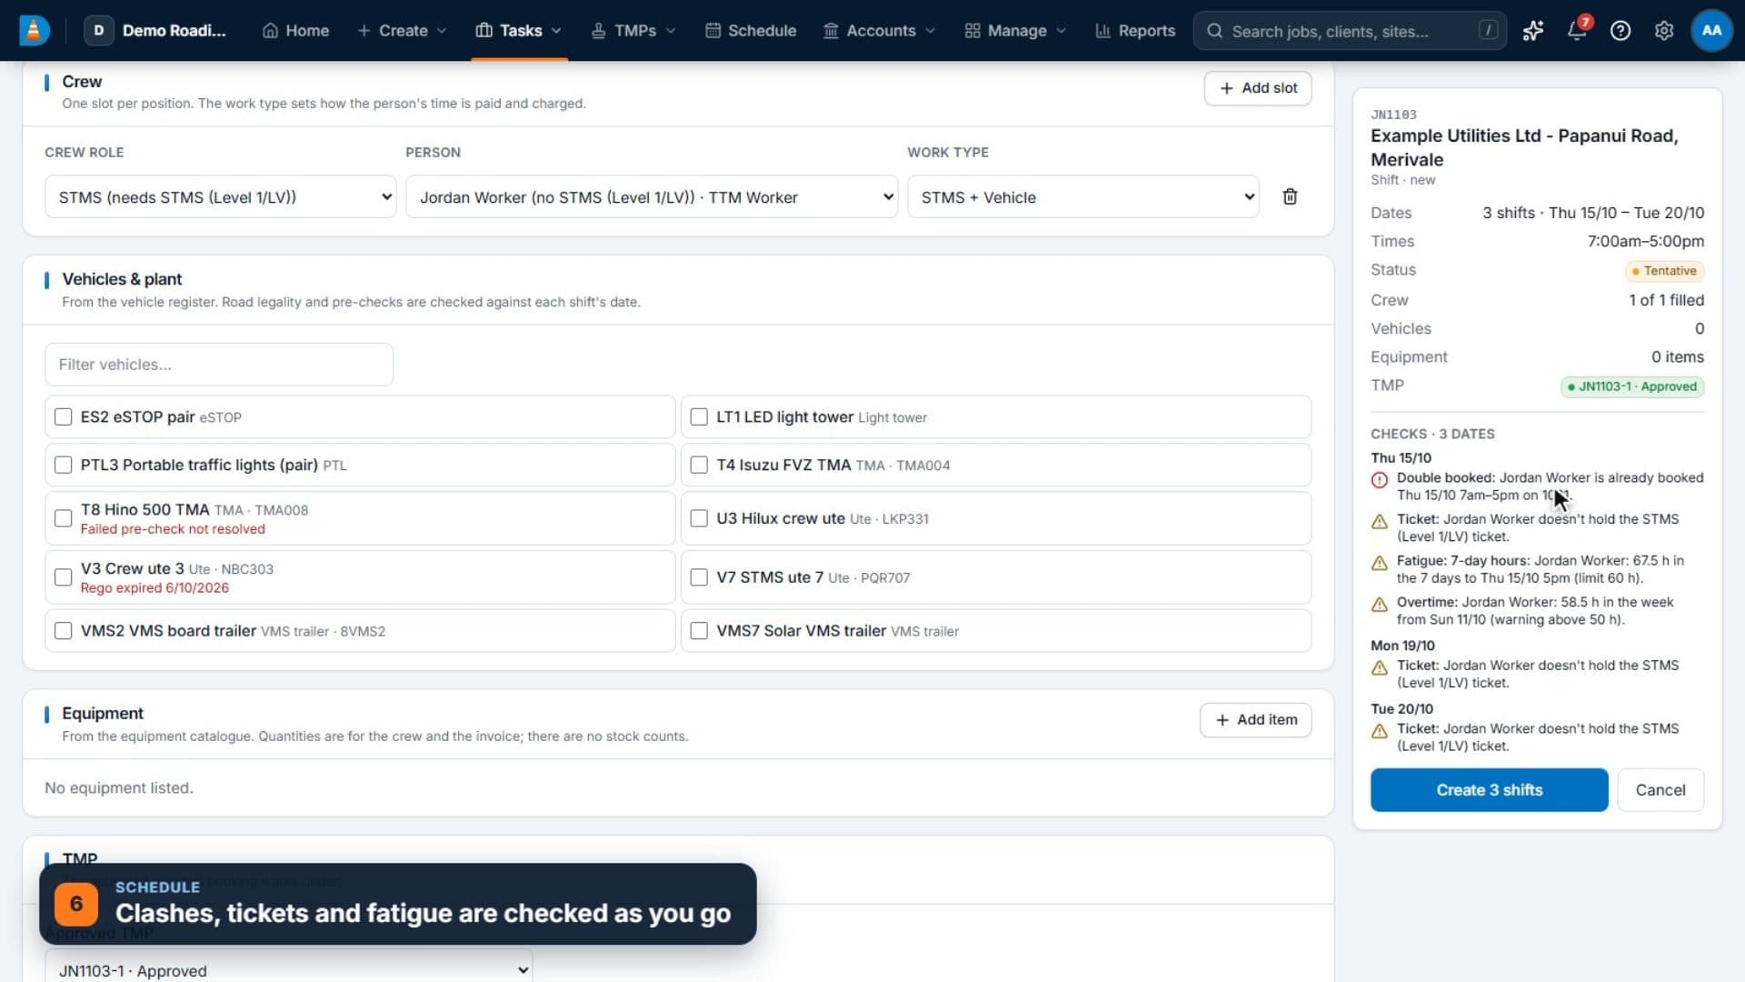Click the Fatigue warning triangle icon
The width and height of the screenshot is (1745, 982).
pyautogui.click(x=1380, y=563)
